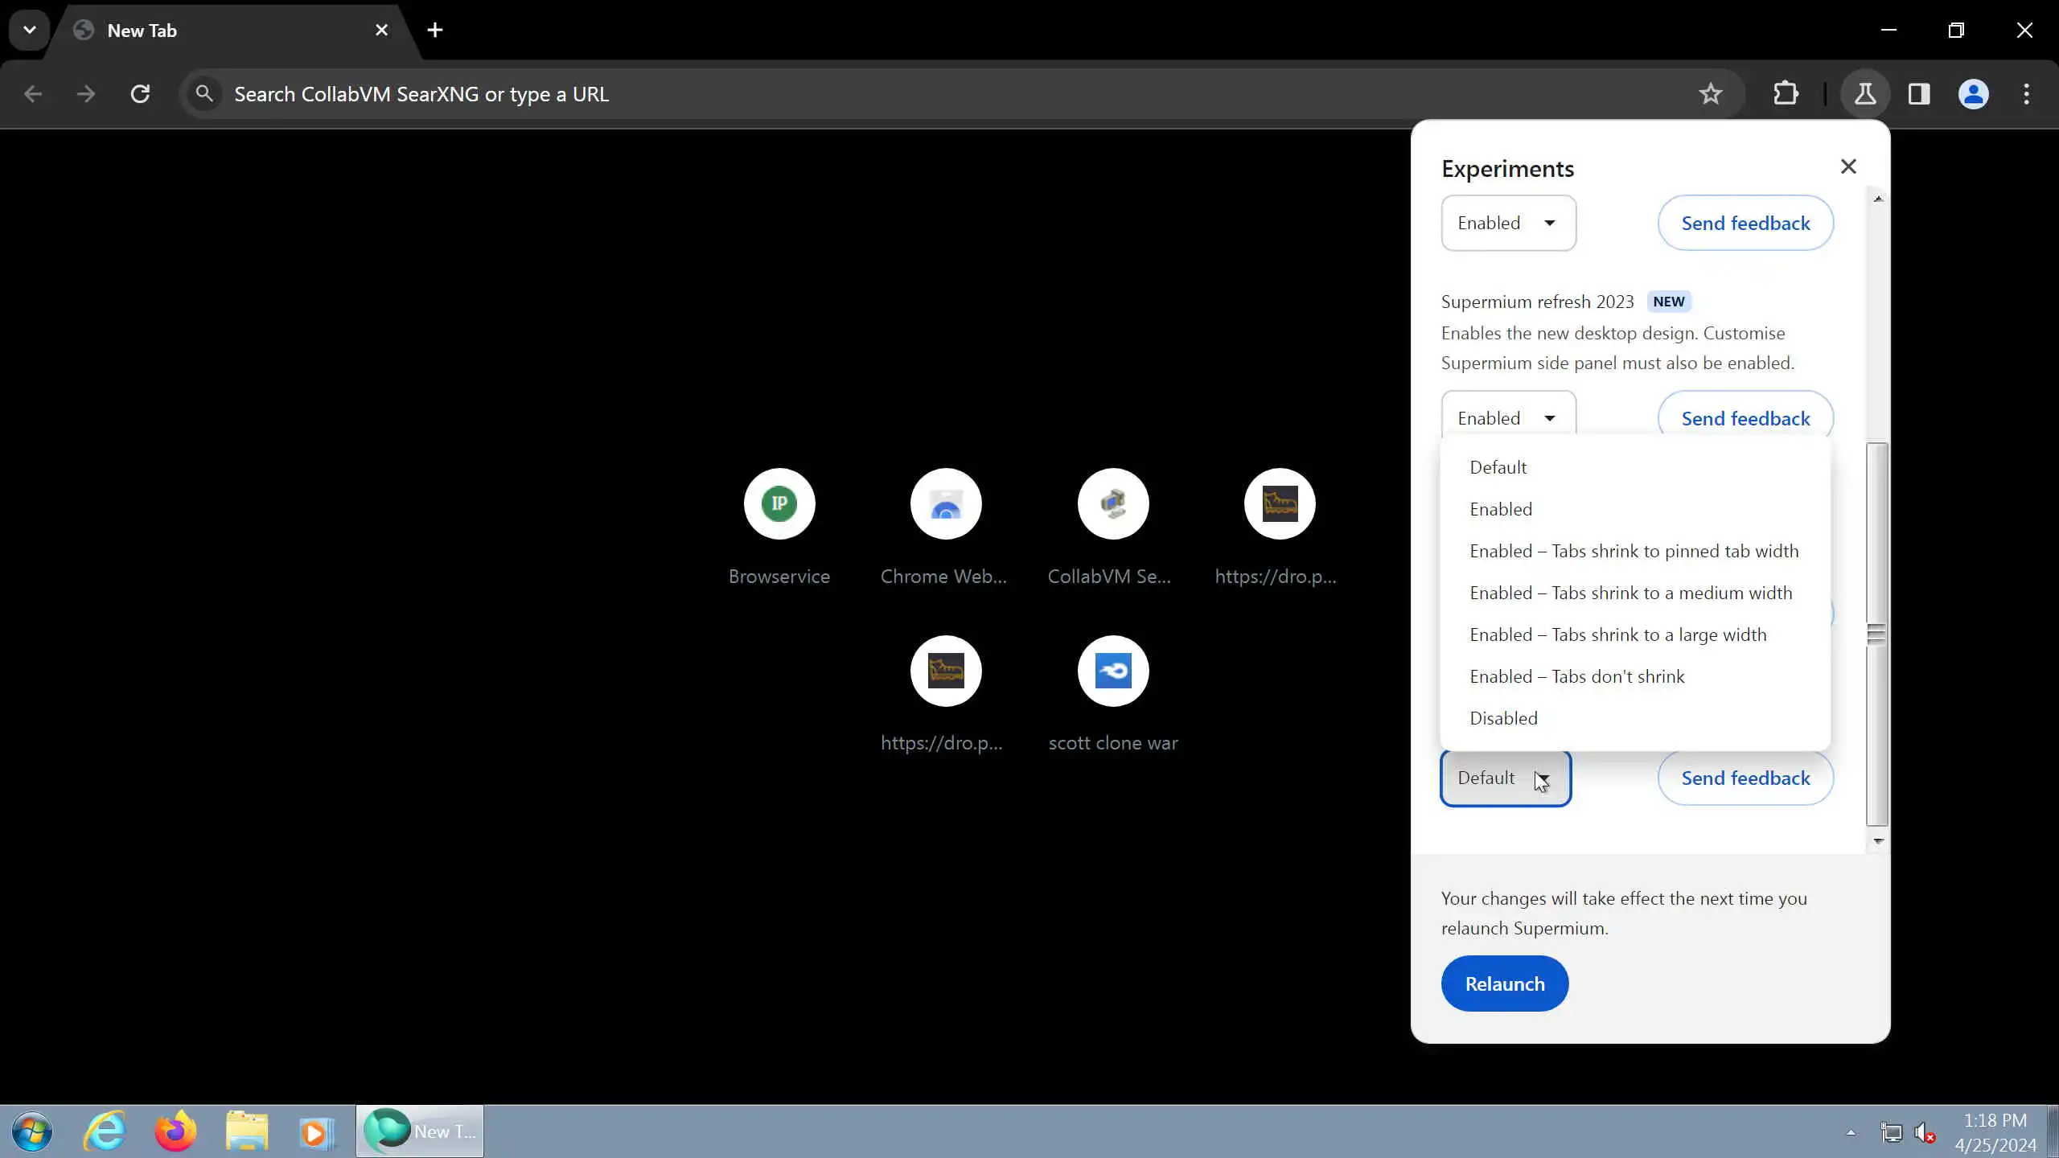Select 'Enabled – Tabs don't shrink' option

[x=1576, y=676]
